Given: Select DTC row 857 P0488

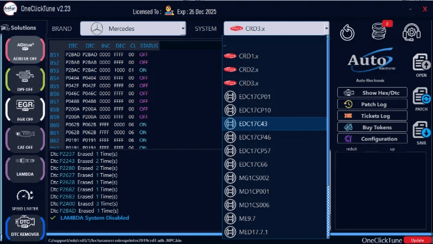Looking at the screenshot, I should pyautogui.click(x=99, y=101).
